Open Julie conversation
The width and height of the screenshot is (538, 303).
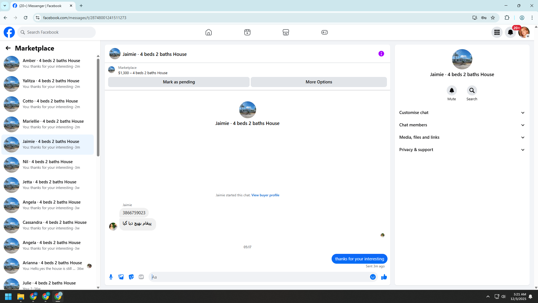click(x=48, y=284)
